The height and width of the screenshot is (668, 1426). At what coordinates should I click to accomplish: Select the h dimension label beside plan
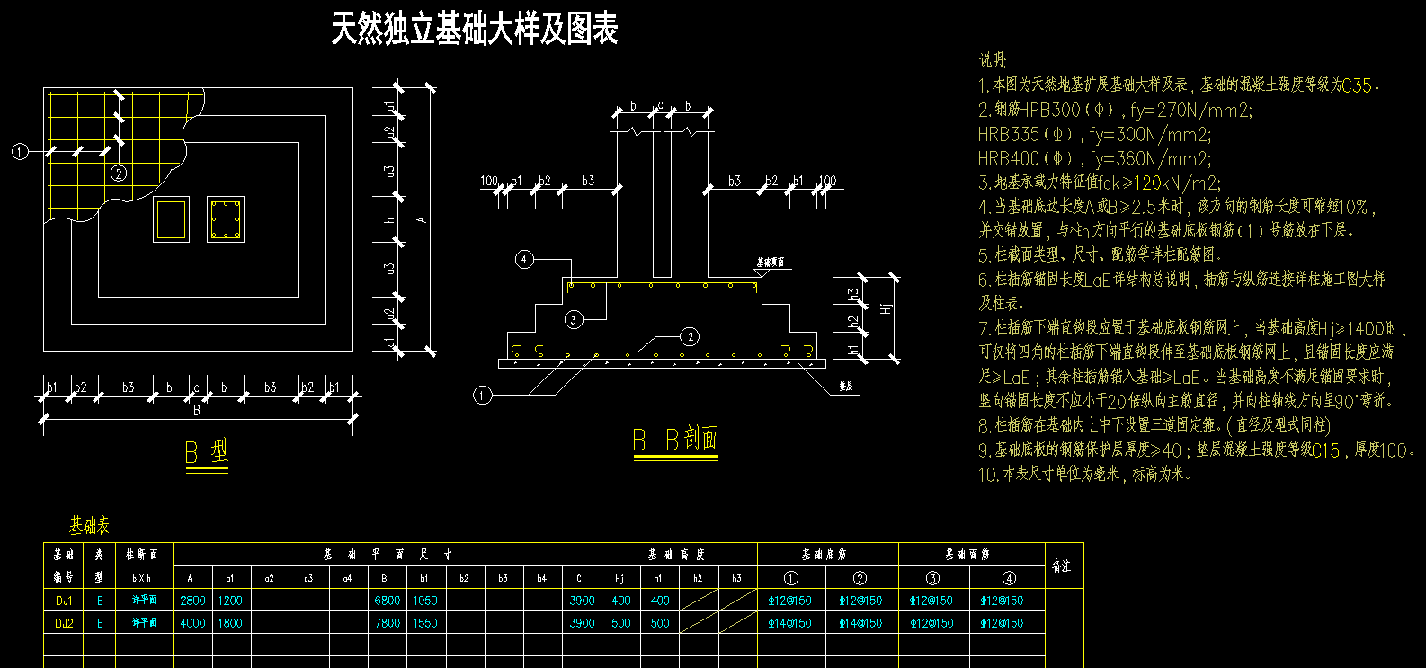click(390, 220)
